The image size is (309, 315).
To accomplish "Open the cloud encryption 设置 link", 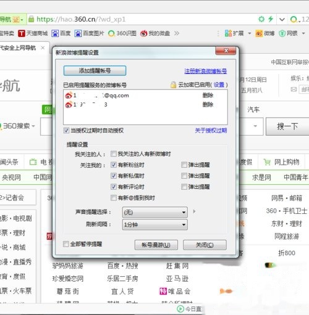I will (219, 84).
